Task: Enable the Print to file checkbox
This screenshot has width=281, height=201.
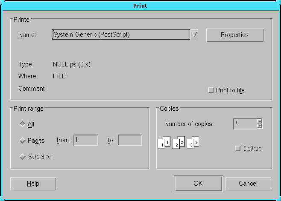Action: 211,90
